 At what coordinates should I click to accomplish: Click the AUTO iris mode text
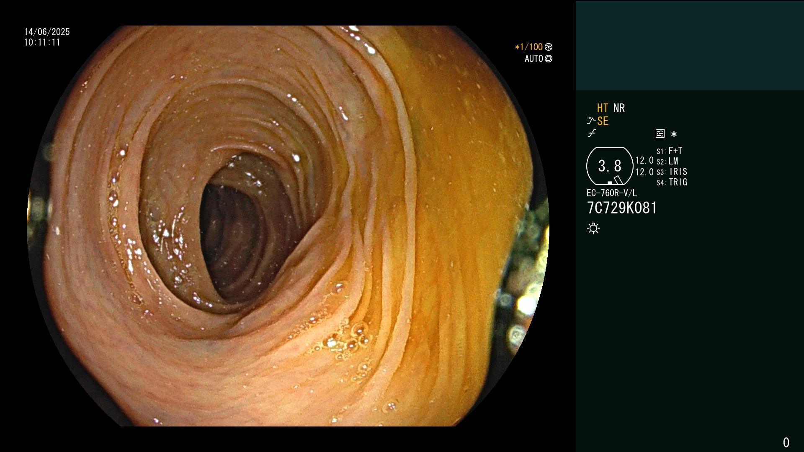tap(534, 59)
